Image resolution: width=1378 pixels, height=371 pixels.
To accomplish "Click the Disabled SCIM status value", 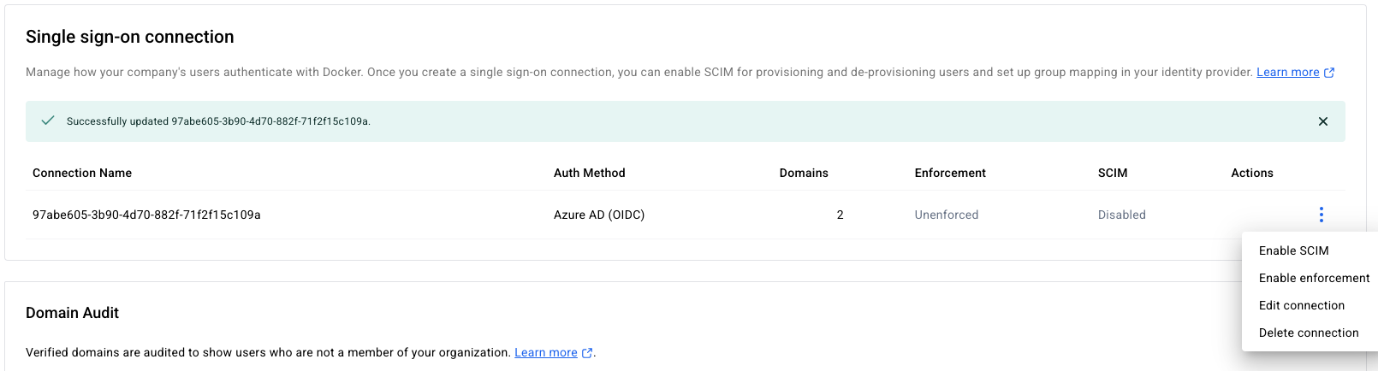I will pyautogui.click(x=1122, y=215).
